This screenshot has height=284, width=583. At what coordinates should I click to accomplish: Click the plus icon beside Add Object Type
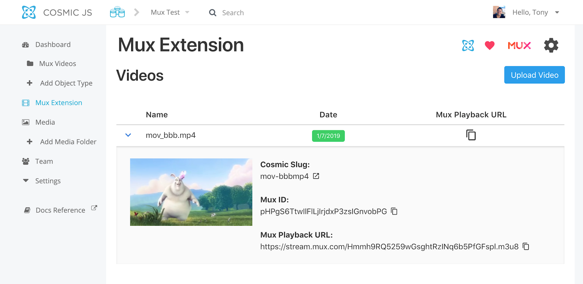[30, 83]
